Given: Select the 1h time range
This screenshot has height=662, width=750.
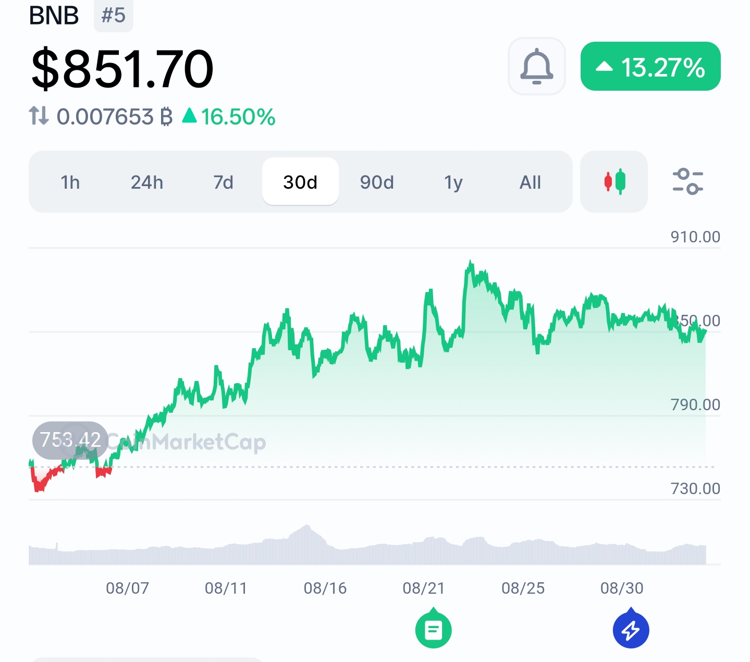Looking at the screenshot, I should tap(70, 182).
